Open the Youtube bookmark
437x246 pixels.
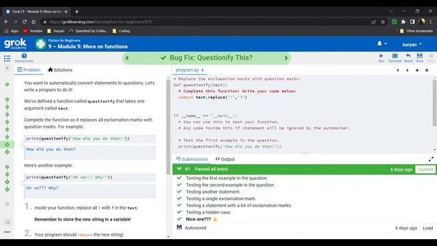33,31
